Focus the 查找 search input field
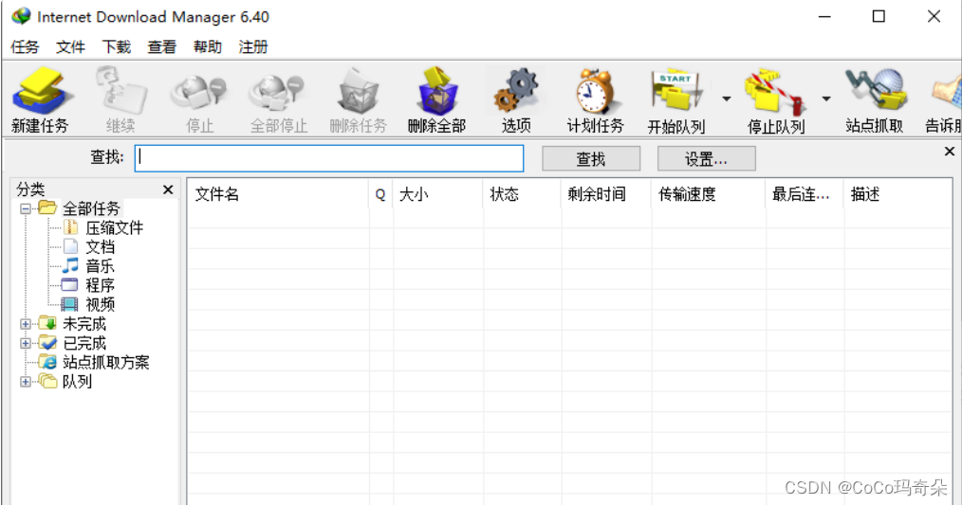Image resolution: width=962 pixels, height=505 pixels. (329, 158)
